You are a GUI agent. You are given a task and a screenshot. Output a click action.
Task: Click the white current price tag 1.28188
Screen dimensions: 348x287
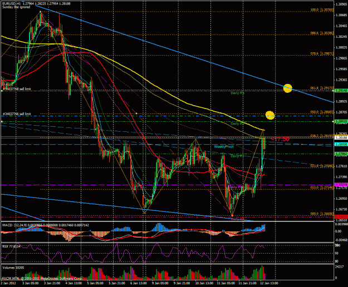click(341, 137)
